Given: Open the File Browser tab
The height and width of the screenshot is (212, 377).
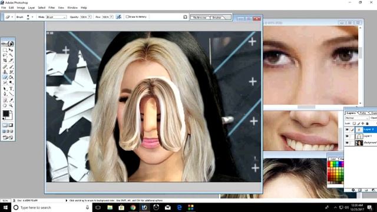Looking at the screenshot, I should click(x=200, y=18).
